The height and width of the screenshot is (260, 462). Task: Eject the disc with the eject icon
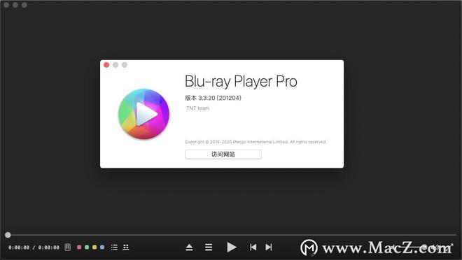click(x=190, y=247)
